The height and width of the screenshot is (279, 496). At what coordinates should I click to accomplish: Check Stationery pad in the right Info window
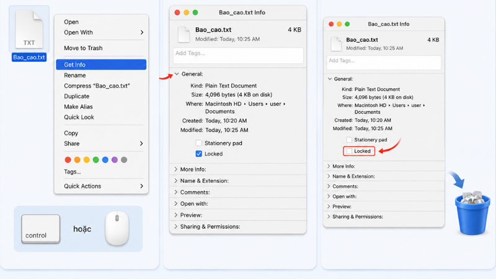tap(349, 139)
